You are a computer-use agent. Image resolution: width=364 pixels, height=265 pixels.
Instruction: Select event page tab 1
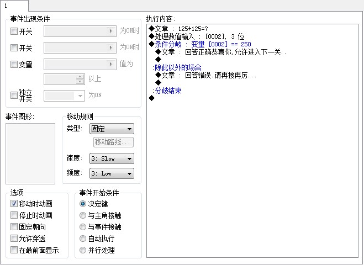tap(14, 6)
